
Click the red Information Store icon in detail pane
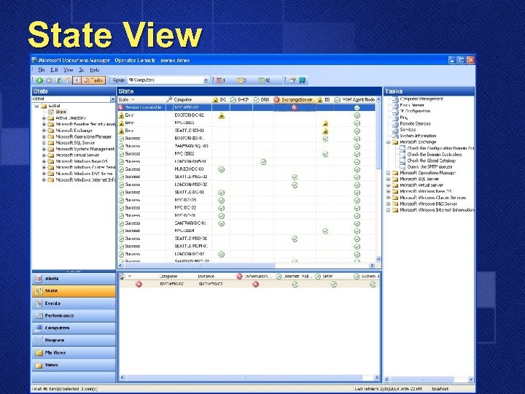pos(255,285)
